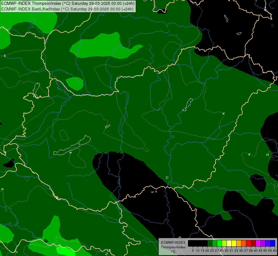Click the legend tick label '40'

click(256, 251)
